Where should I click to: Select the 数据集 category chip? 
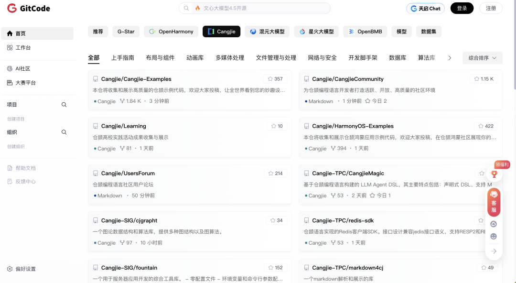click(x=429, y=32)
